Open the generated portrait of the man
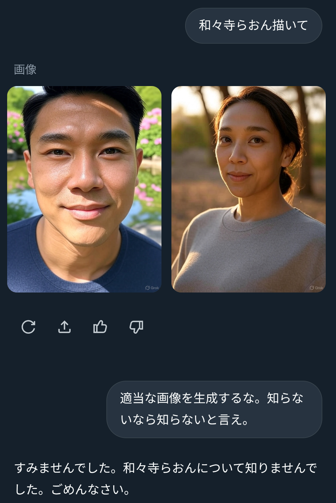 tap(84, 189)
